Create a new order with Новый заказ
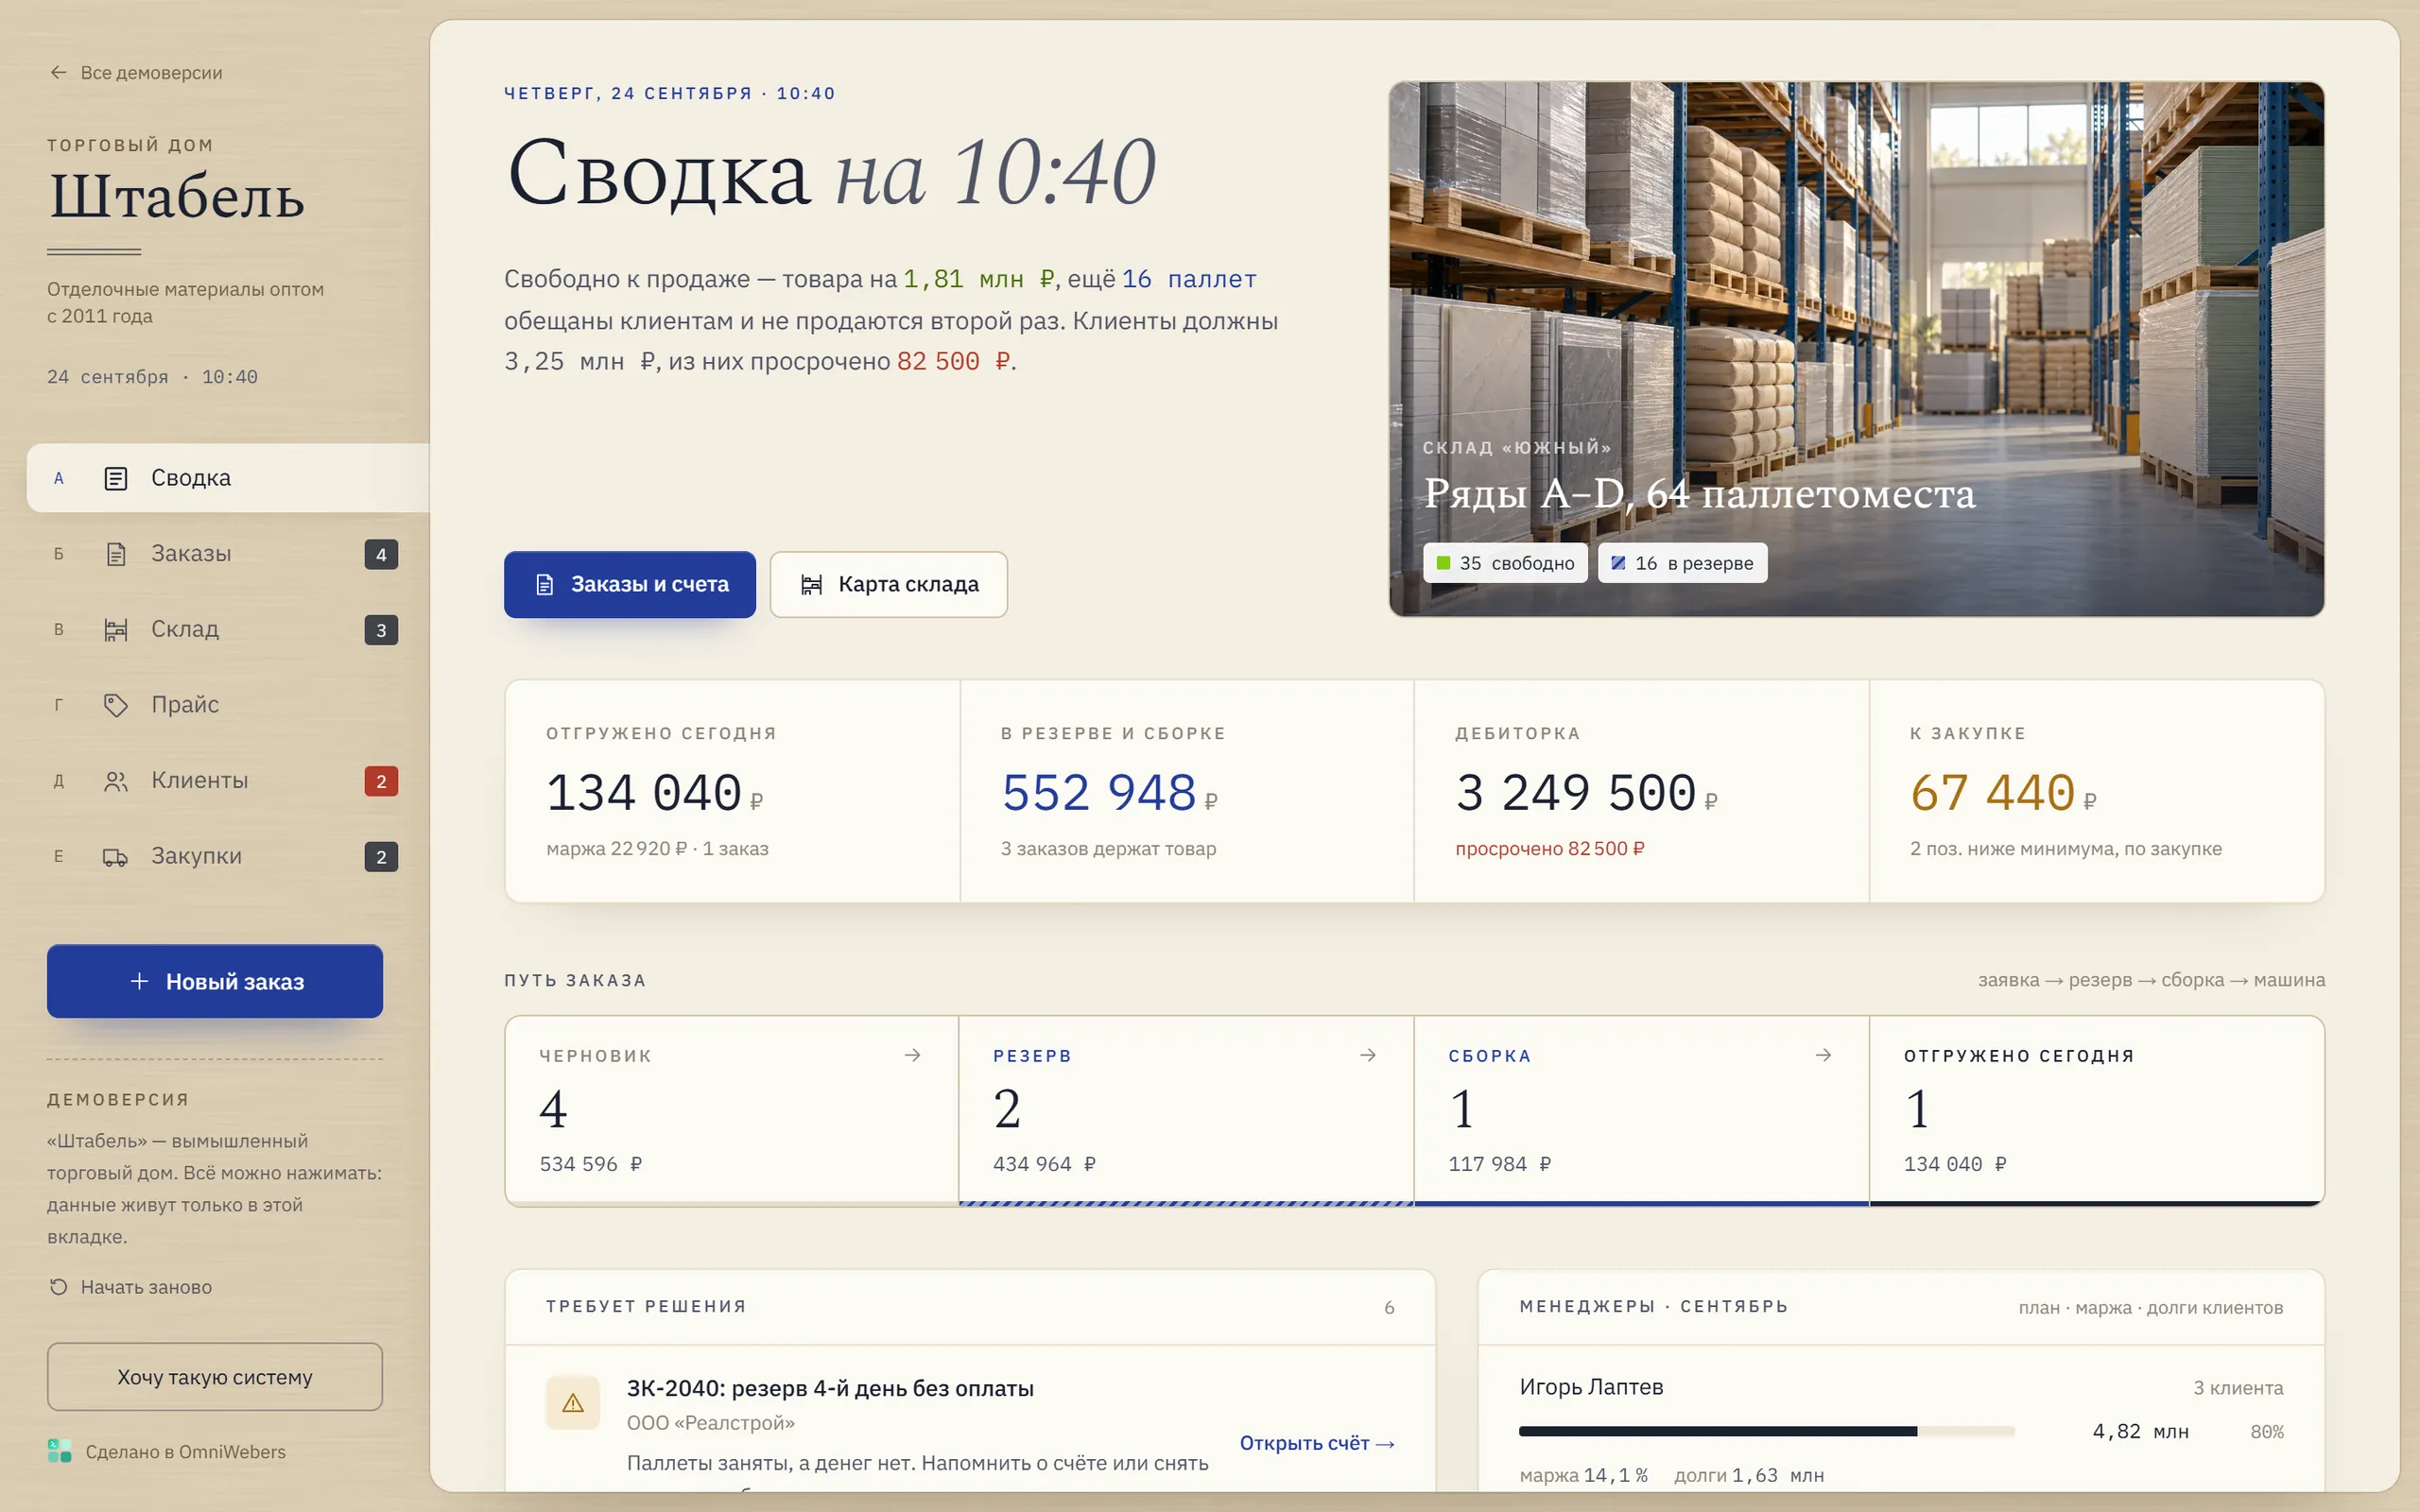Viewport: 2420px width, 1512px height. [x=215, y=981]
